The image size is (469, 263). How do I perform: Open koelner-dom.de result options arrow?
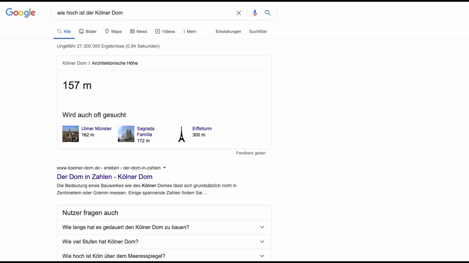165,168
